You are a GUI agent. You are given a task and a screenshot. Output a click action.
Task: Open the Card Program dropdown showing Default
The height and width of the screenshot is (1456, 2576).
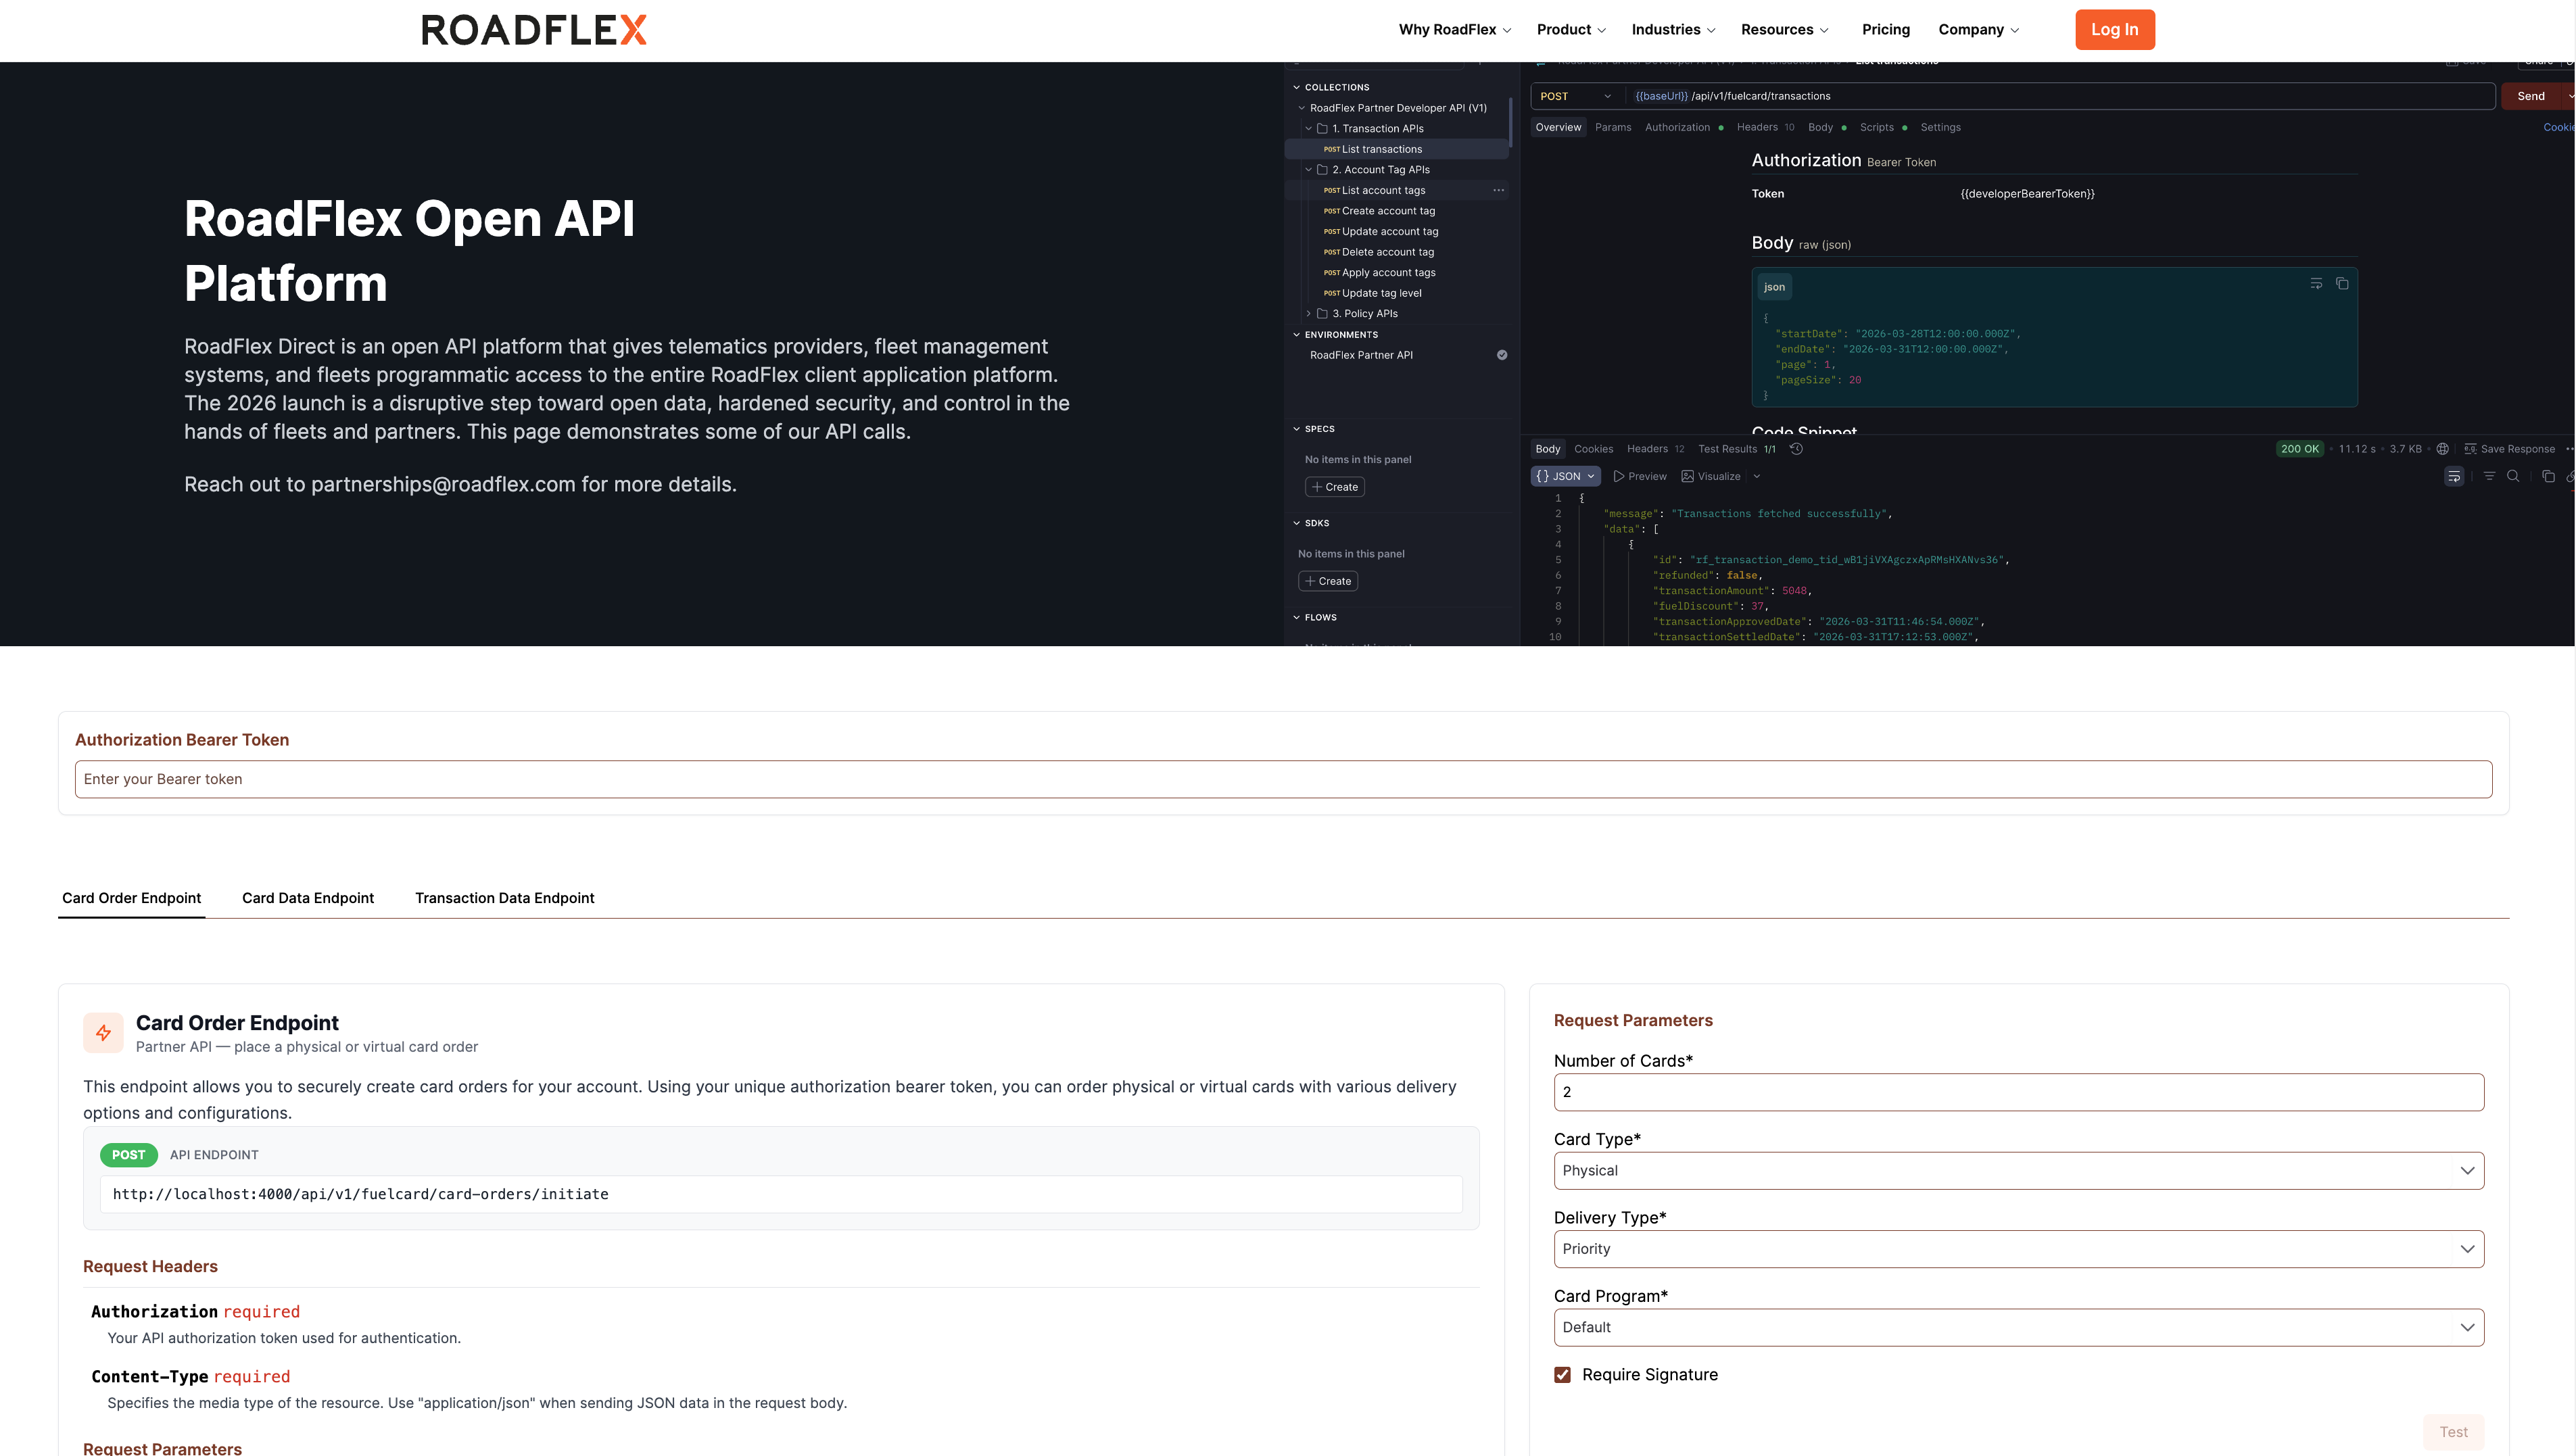(2019, 1328)
